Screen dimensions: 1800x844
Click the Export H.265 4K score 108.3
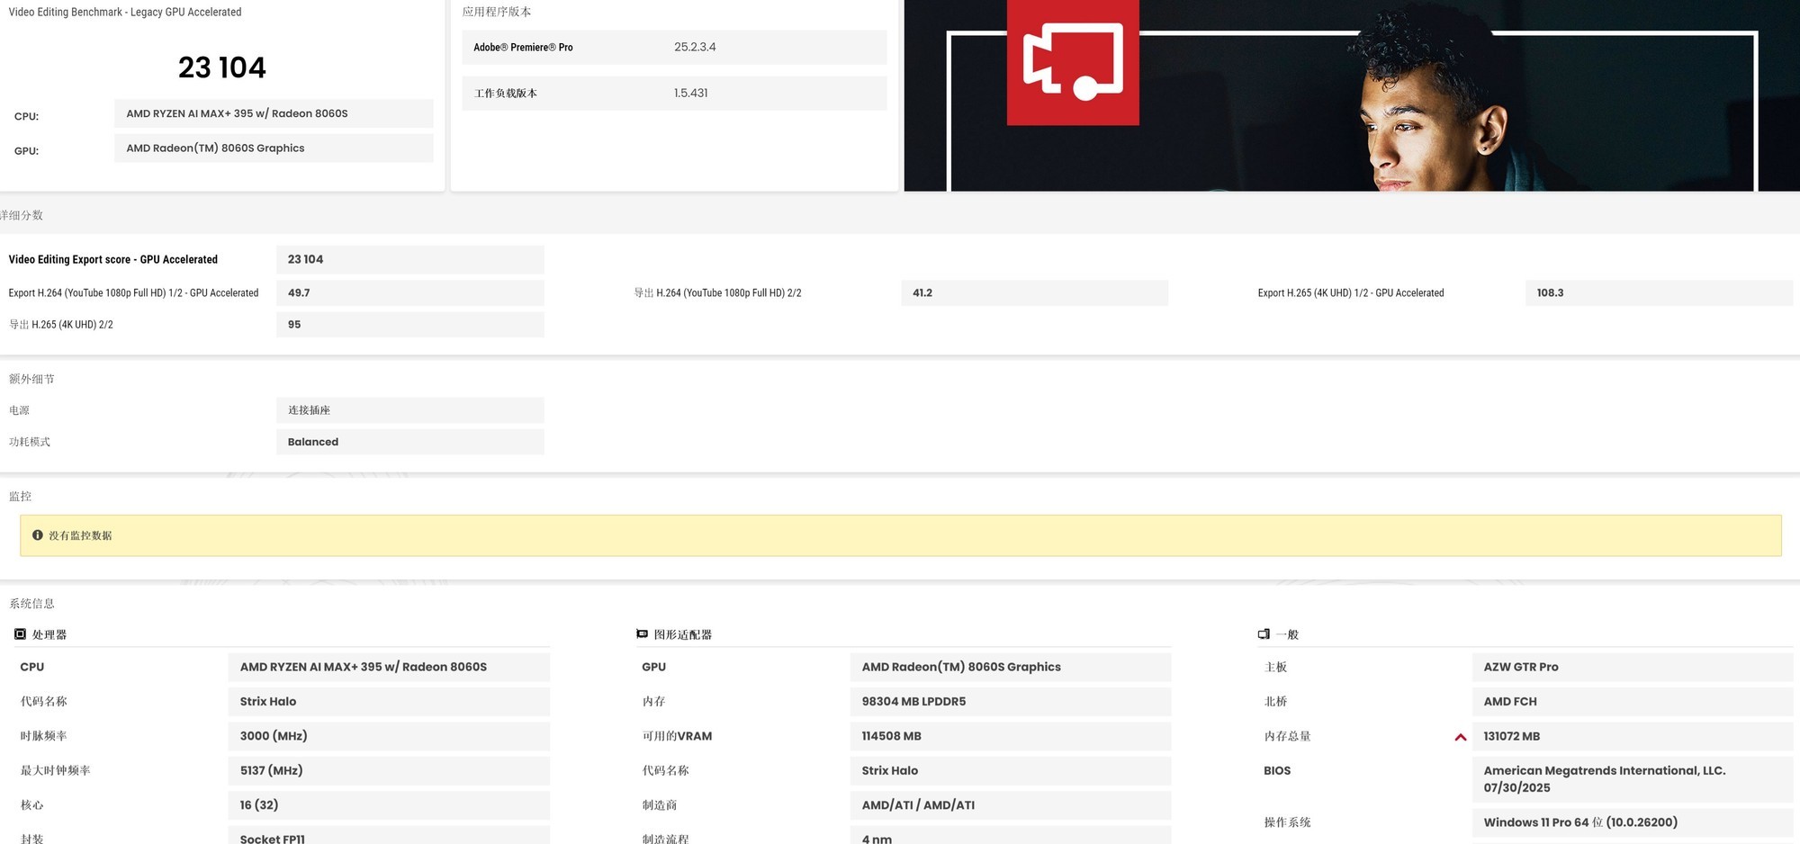pyautogui.click(x=1550, y=293)
